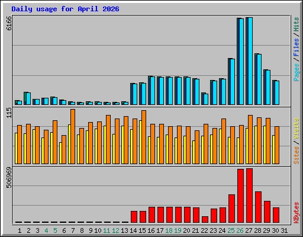Select the yellow Visits legend label
The height and width of the screenshot is (237, 303).
[x=296, y=129]
